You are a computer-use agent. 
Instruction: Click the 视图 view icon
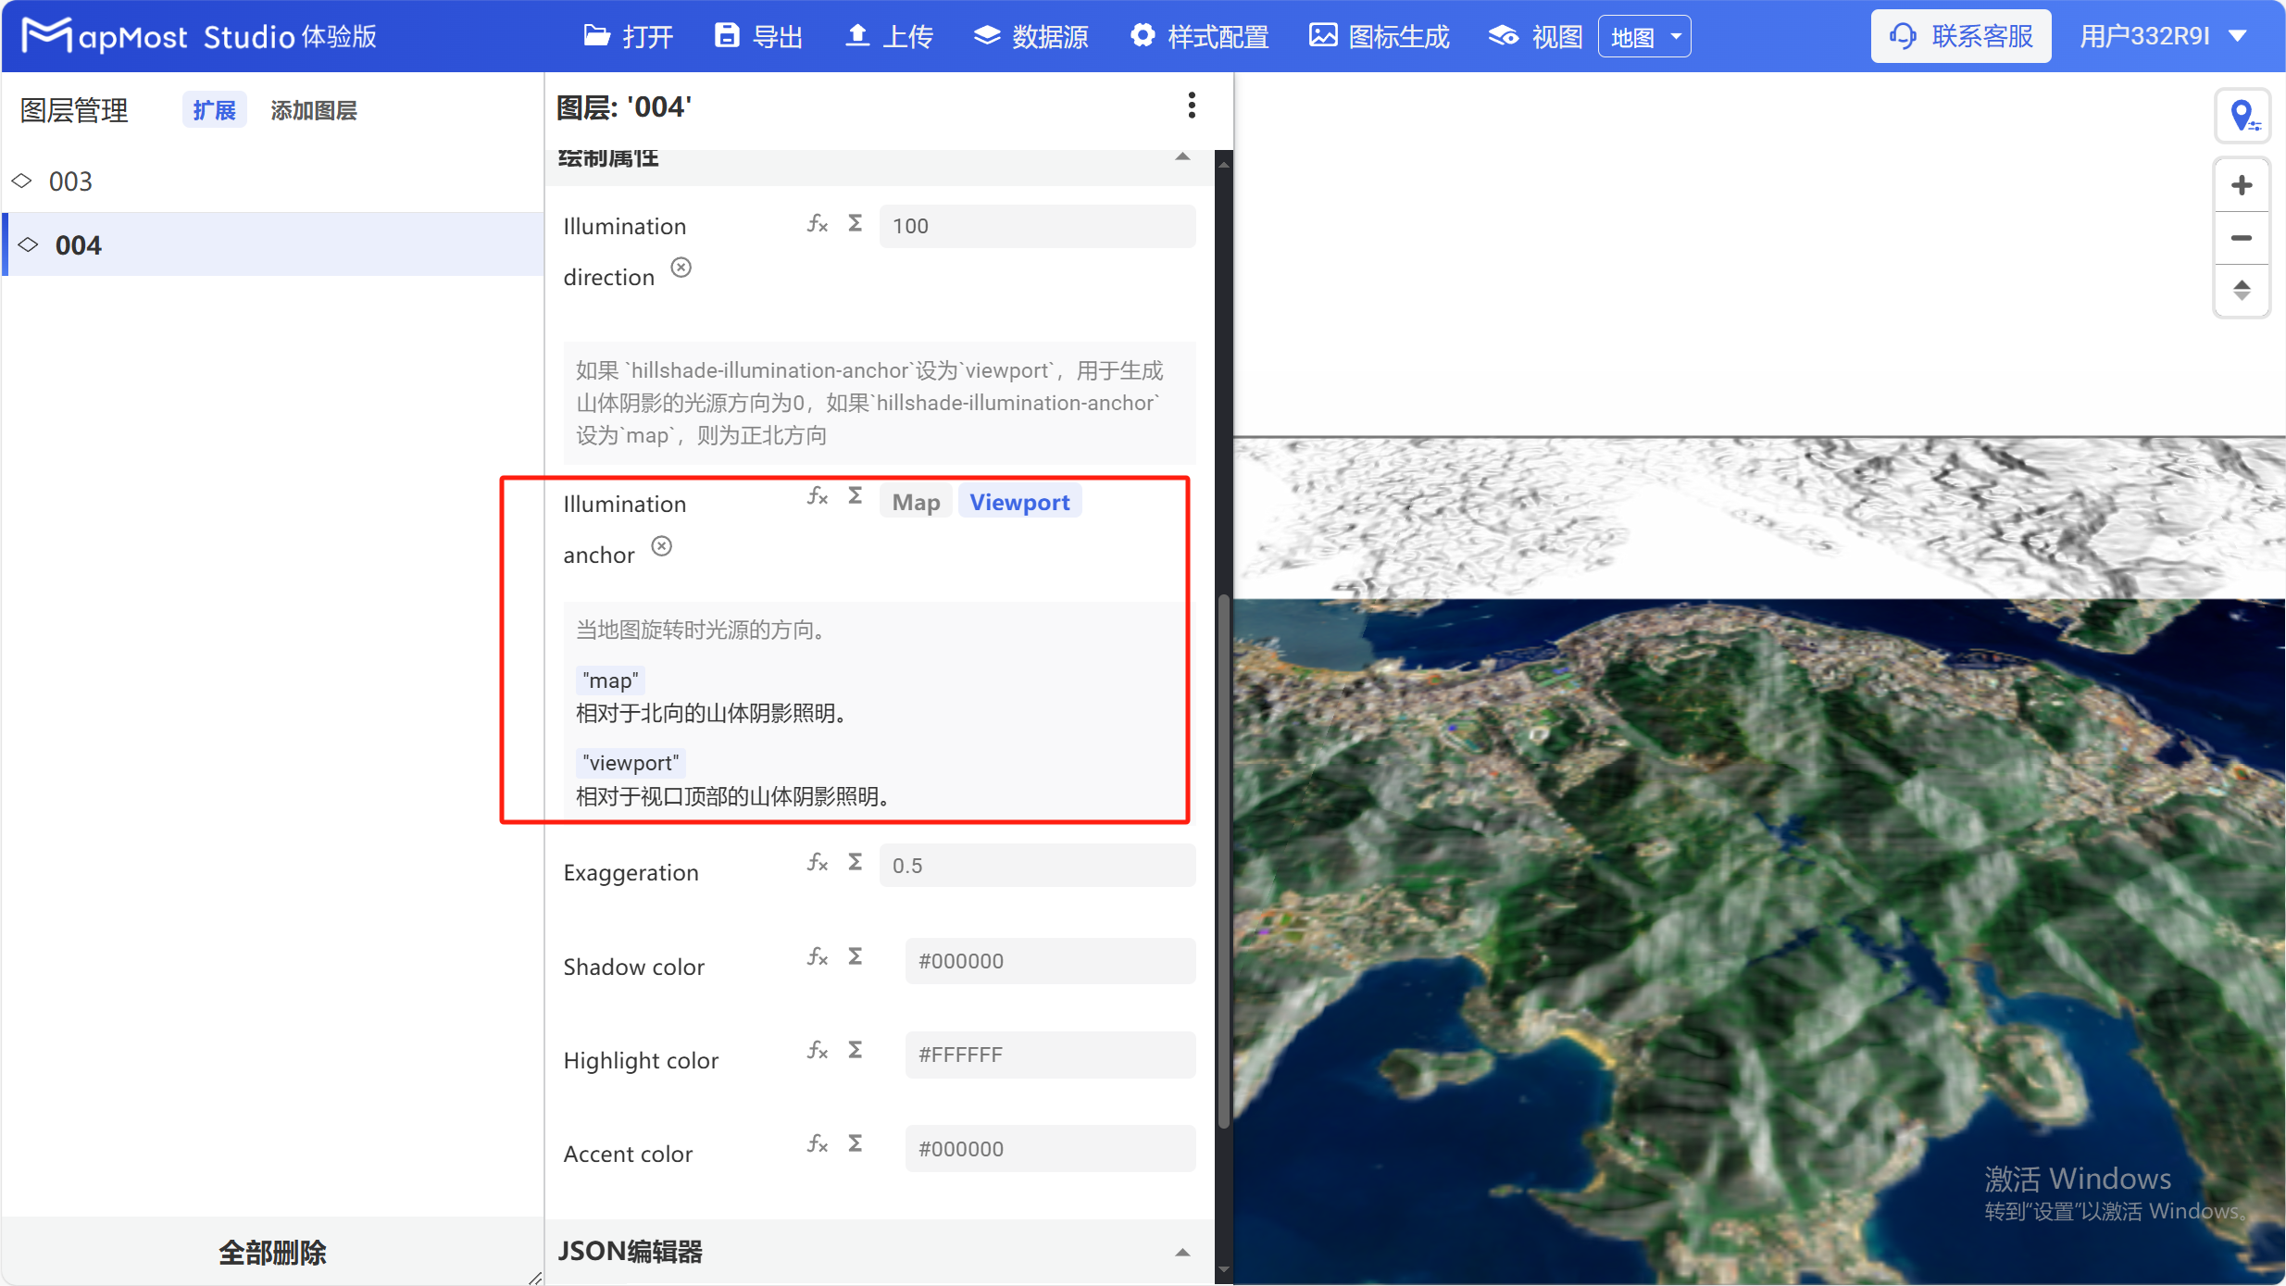tap(1502, 35)
